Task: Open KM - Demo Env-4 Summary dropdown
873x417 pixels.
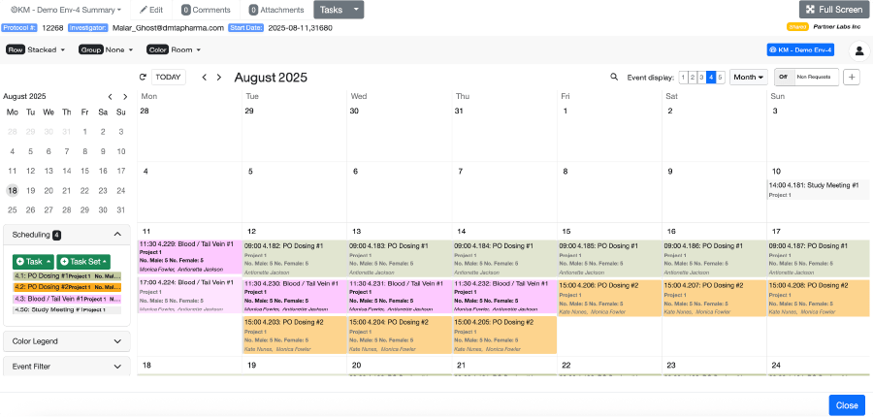Action: click(x=66, y=10)
